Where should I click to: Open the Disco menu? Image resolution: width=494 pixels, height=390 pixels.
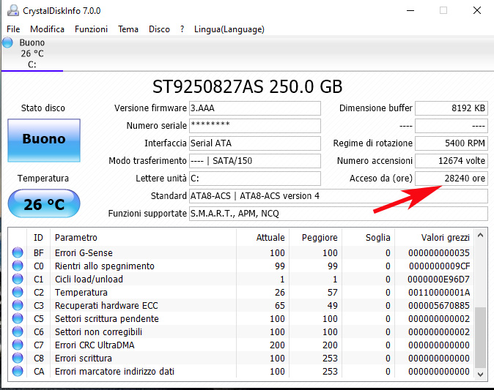click(159, 29)
